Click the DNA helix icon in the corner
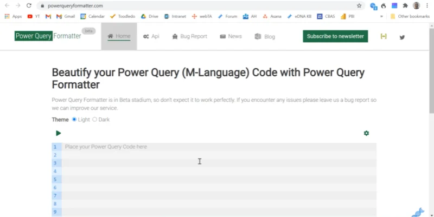The height and width of the screenshot is (217, 434). click(x=418, y=213)
